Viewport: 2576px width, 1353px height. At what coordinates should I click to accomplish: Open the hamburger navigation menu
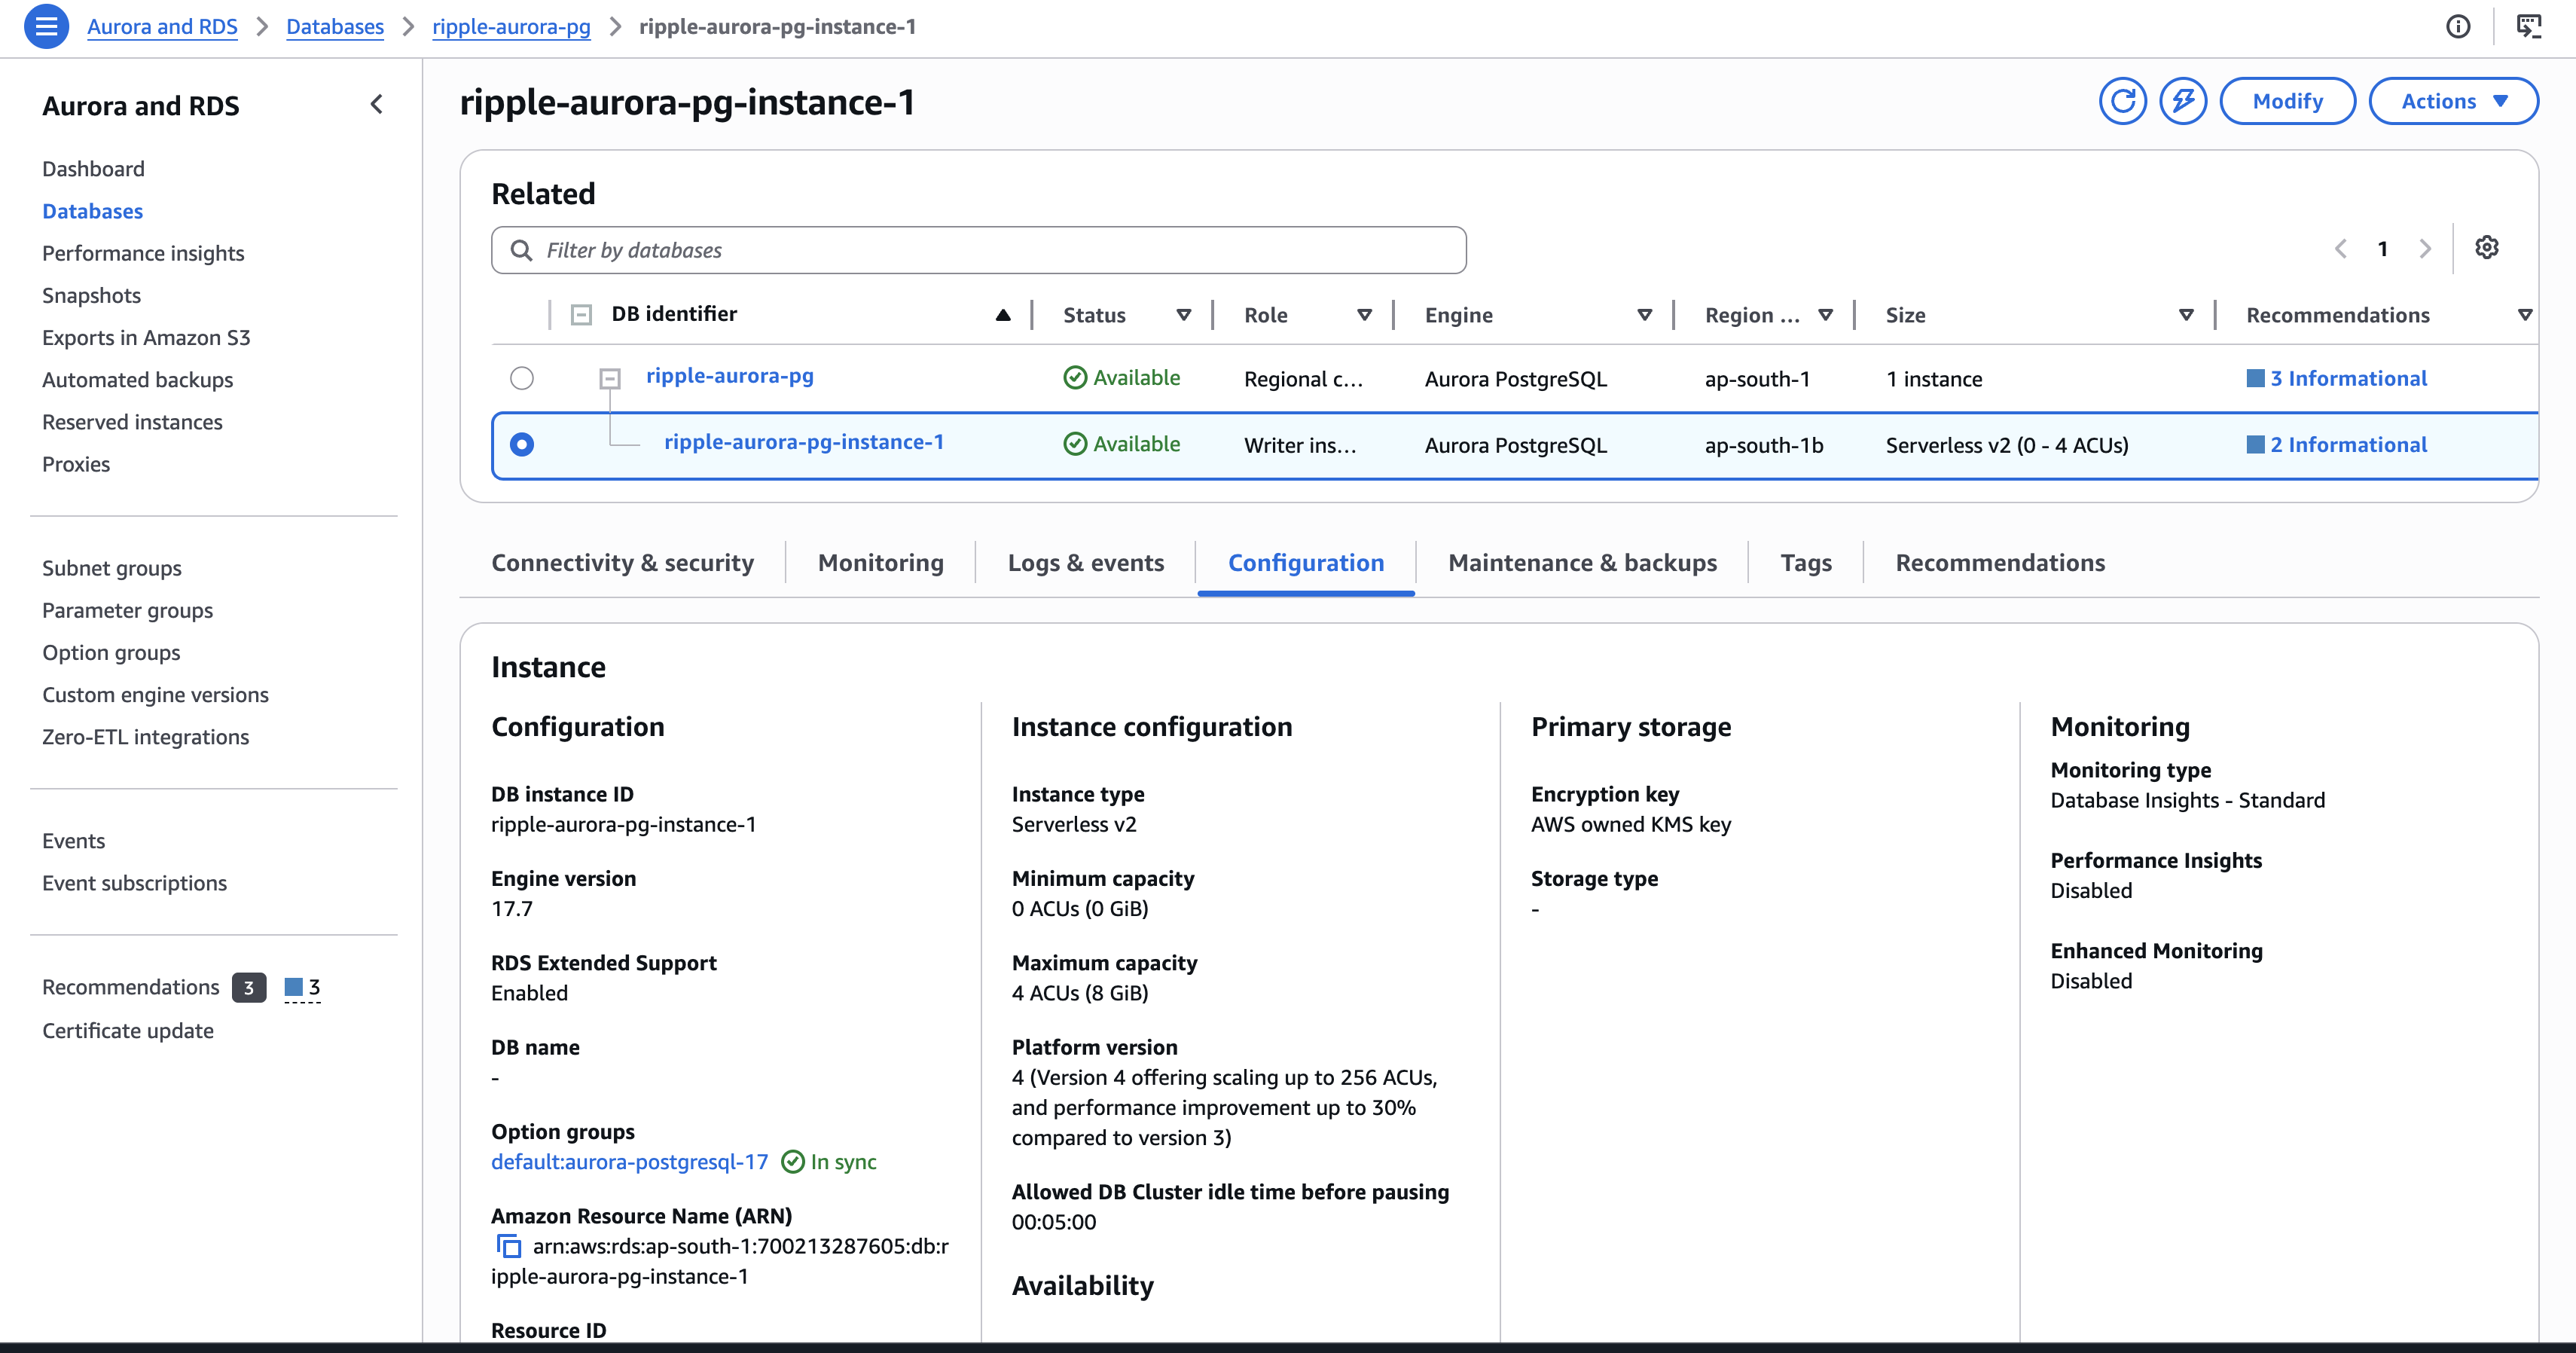[46, 27]
